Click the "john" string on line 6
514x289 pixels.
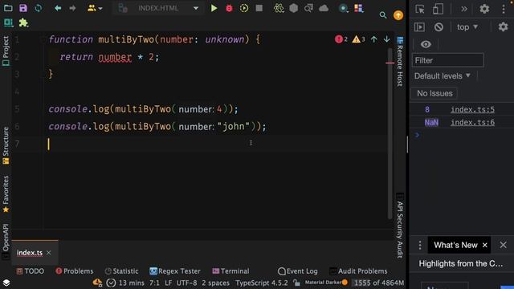234,126
